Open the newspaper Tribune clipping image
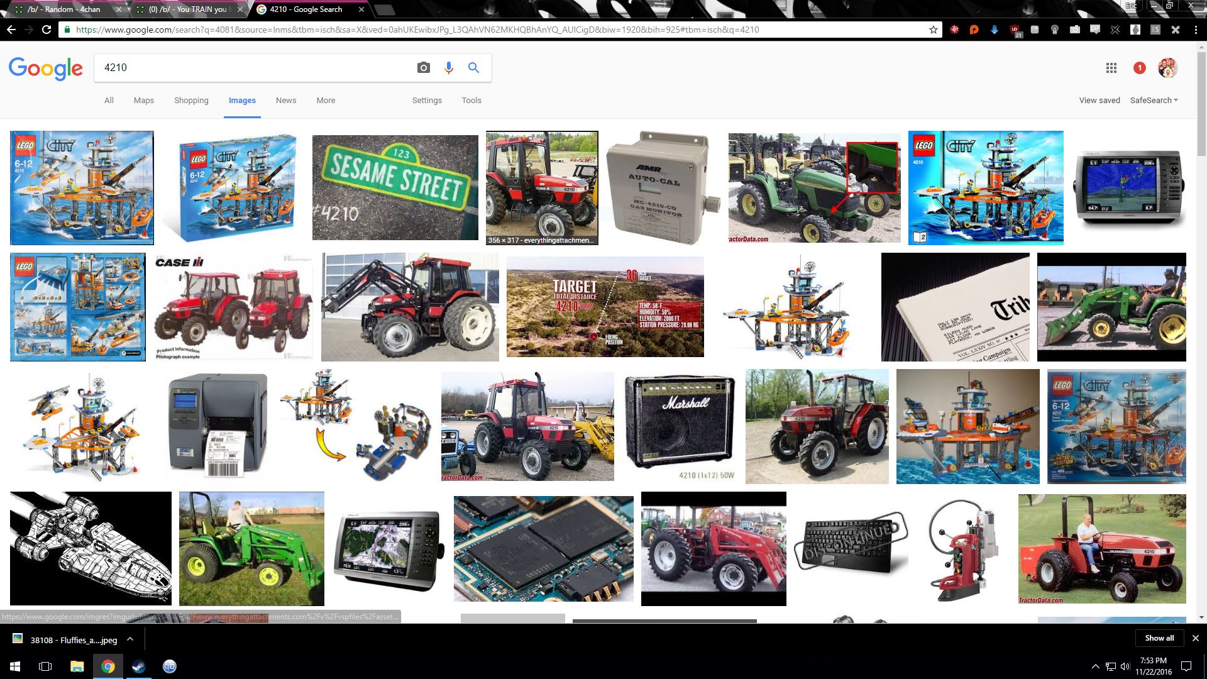This screenshot has width=1207, height=679. click(956, 307)
